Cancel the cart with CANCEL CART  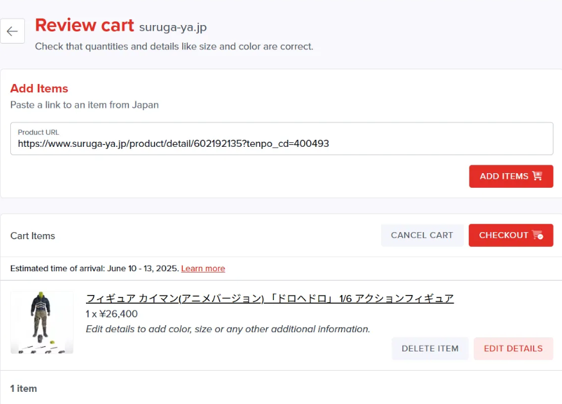pyautogui.click(x=422, y=235)
